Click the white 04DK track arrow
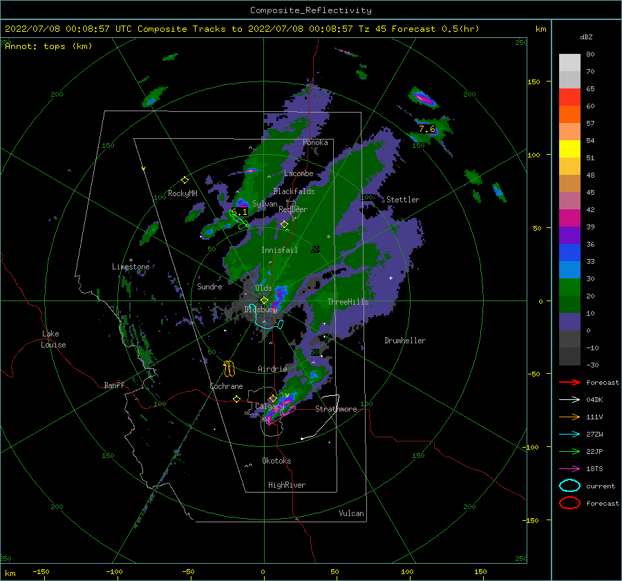622x581 pixels. [569, 400]
